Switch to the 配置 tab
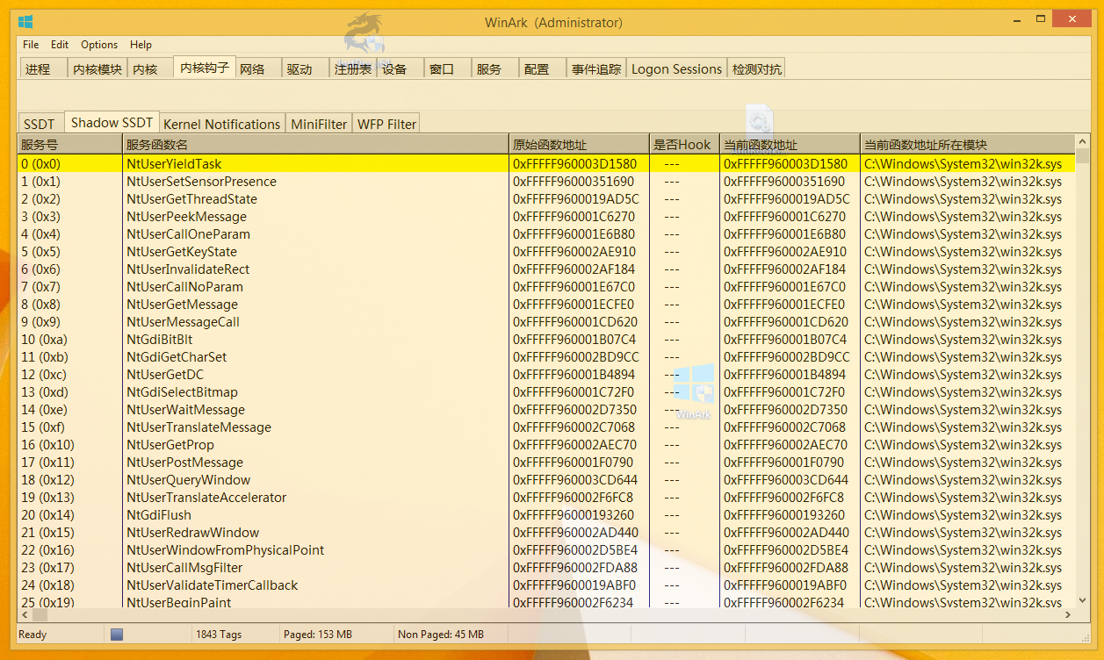 click(x=542, y=69)
